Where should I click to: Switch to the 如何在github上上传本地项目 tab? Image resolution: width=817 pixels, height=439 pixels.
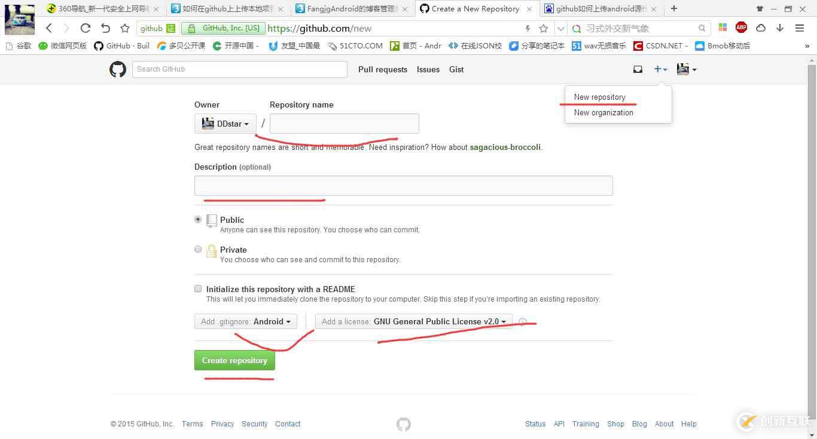click(x=227, y=9)
